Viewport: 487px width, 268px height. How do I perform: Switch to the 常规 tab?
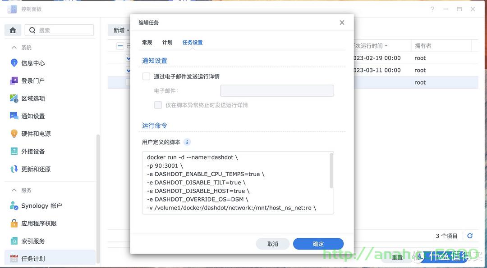(147, 42)
